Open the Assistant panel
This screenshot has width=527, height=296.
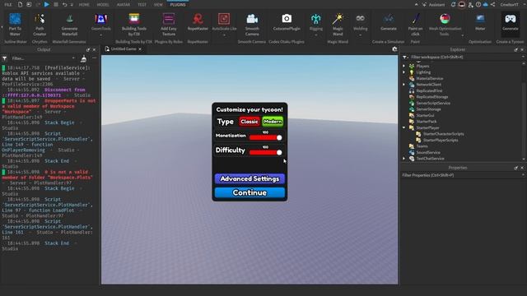pyautogui.click(x=434, y=5)
